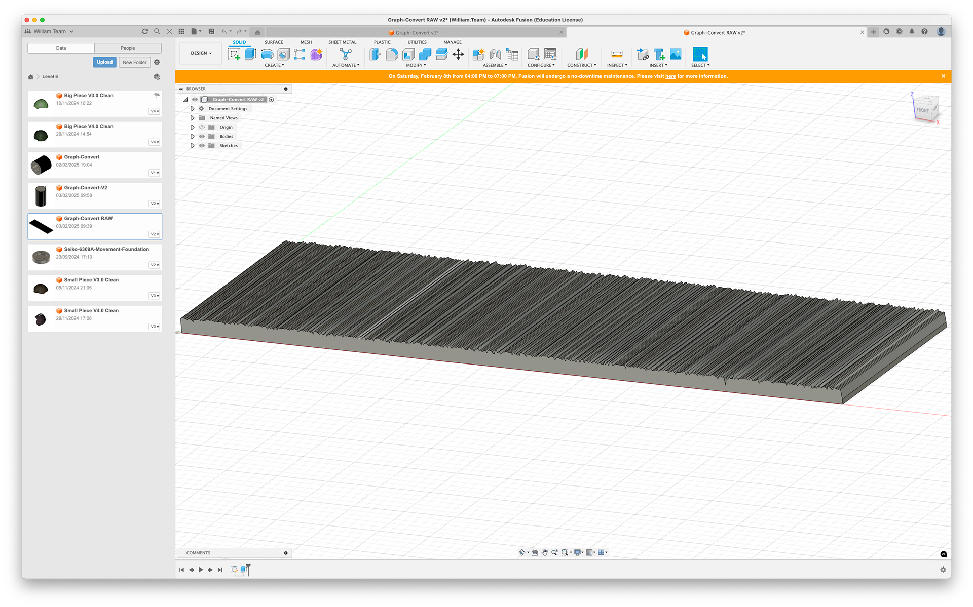
Task: Activate the Select tool
Action: (x=700, y=54)
